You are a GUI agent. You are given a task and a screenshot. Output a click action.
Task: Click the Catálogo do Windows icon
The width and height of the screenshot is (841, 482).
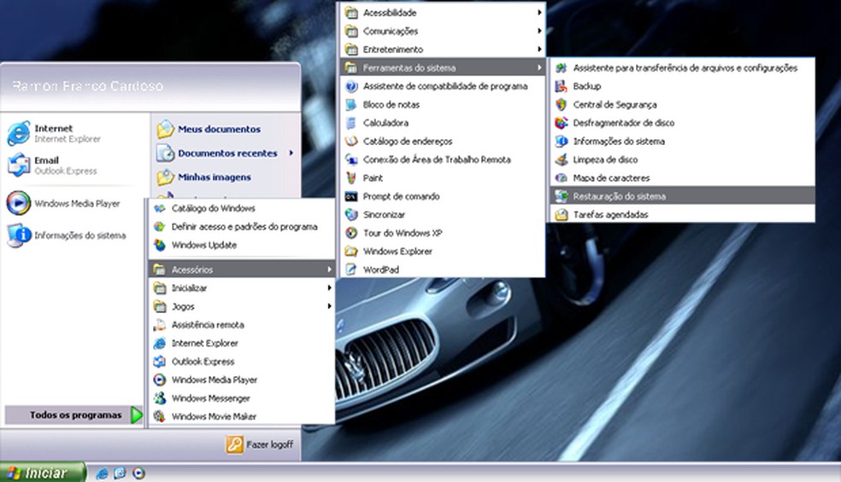click(159, 208)
